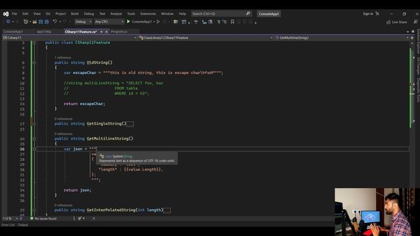Image resolution: width=420 pixels, height=236 pixels.
Task: Open the Output tab
Action: pos(23,225)
